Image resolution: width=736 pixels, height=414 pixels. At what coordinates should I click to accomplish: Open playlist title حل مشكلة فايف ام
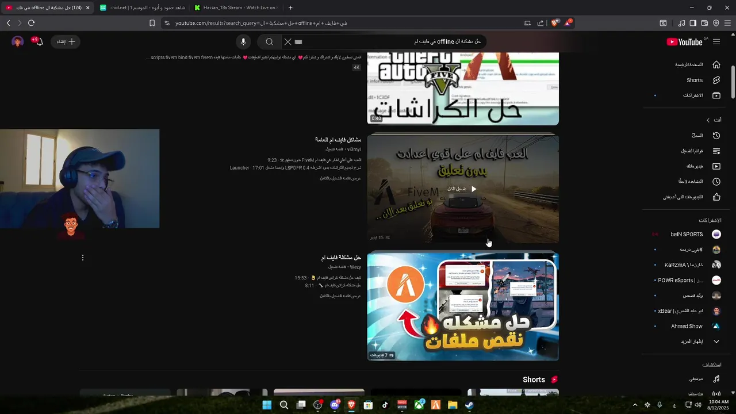click(x=342, y=258)
